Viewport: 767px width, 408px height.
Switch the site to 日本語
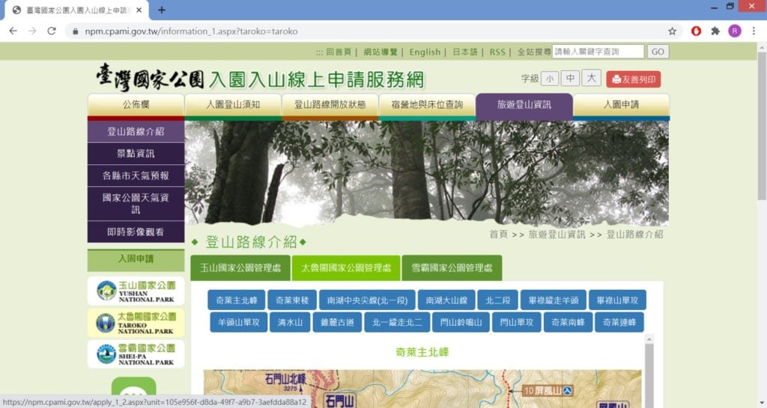coord(464,52)
